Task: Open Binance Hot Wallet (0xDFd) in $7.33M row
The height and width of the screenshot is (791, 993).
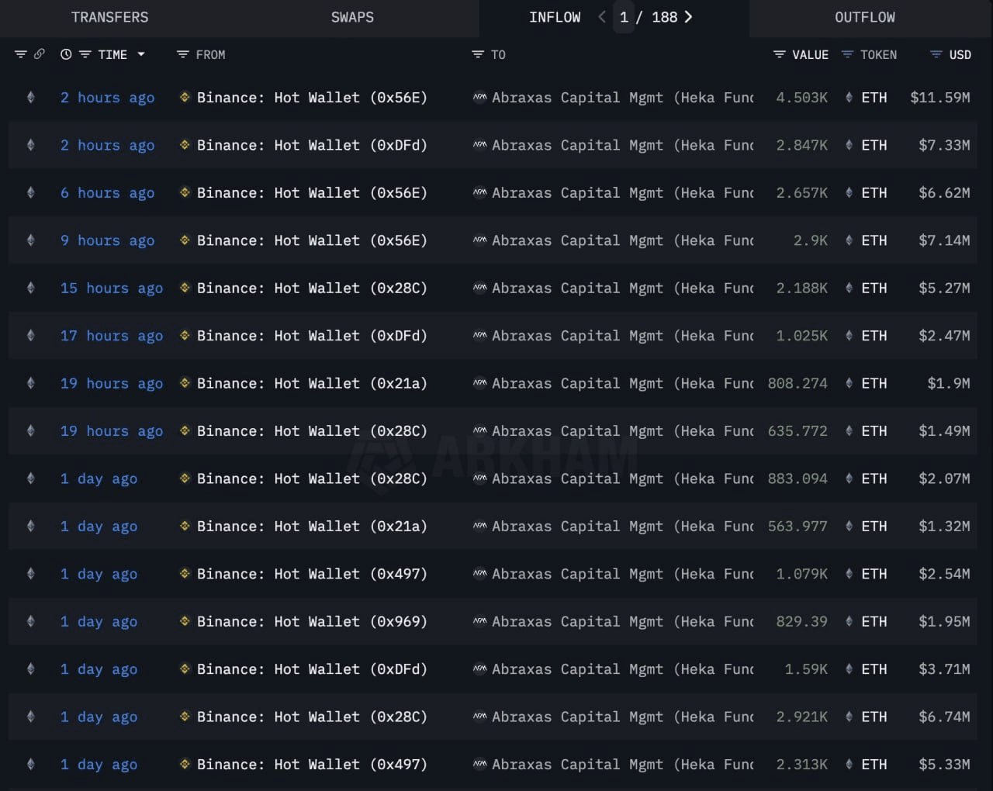Action: tap(312, 145)
